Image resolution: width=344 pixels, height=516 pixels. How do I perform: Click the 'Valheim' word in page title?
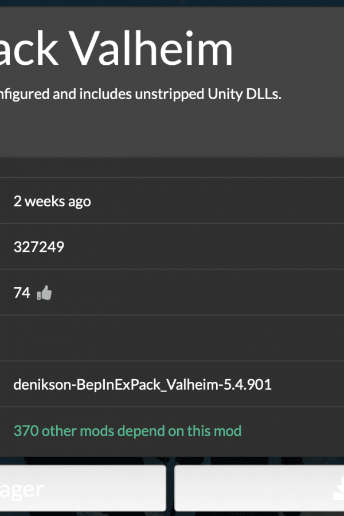click(150, 48)
